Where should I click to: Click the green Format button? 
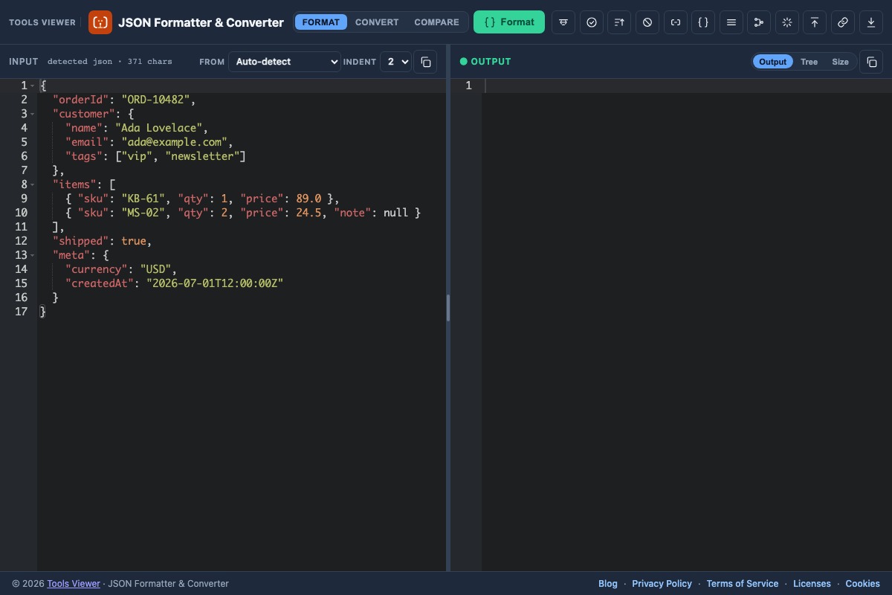click(509, 22)
